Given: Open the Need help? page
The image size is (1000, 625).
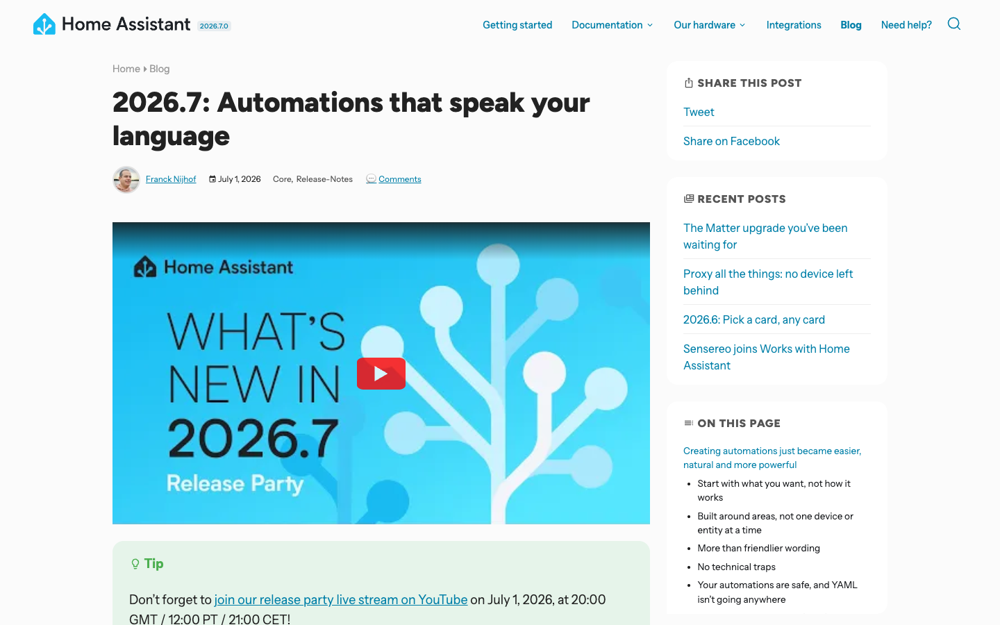Looking at the screenshot, I should (906, 25).
